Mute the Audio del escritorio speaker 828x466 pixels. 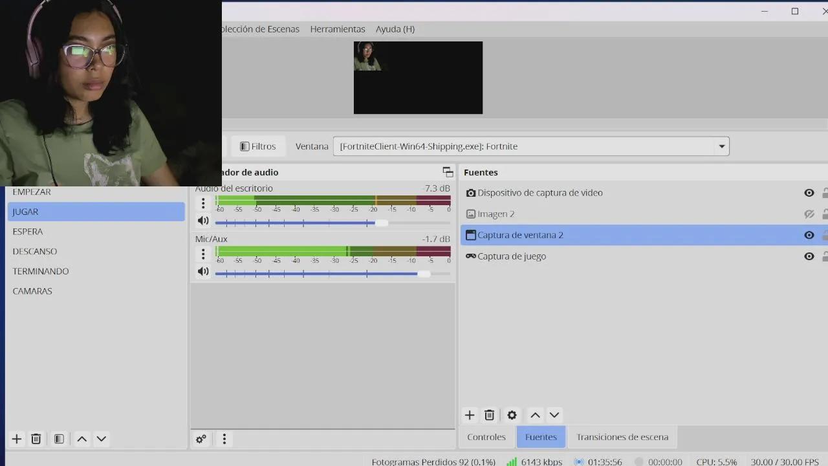click(203, 221)
